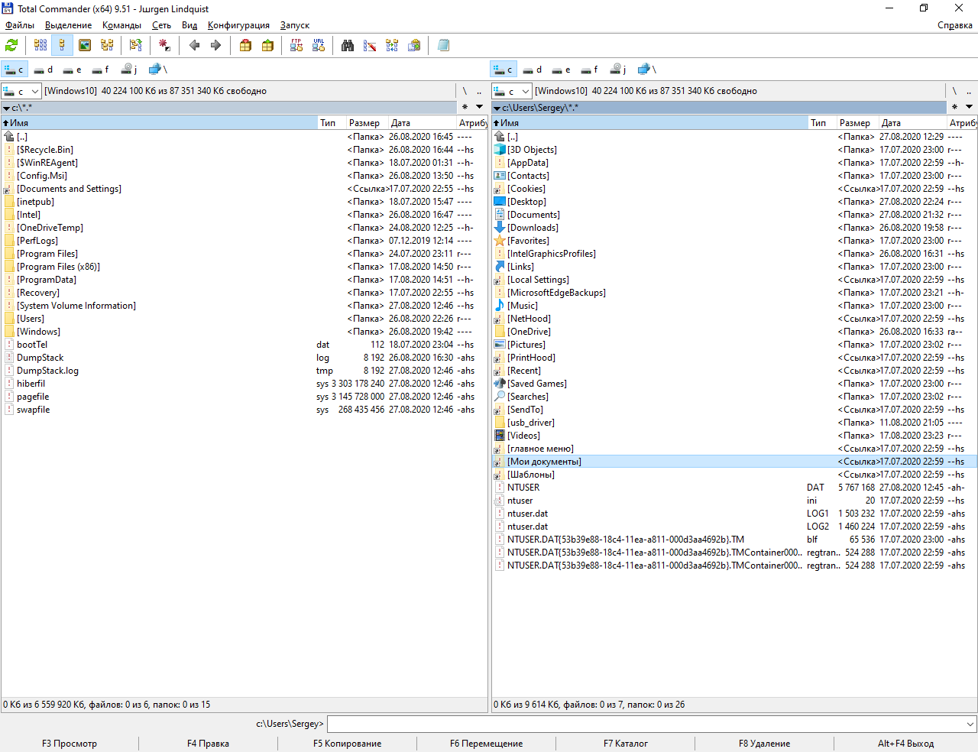This screenshot has width=978, height=752.
Task: Expand the command line history dropdown
Action: click(x=970, y=724)
